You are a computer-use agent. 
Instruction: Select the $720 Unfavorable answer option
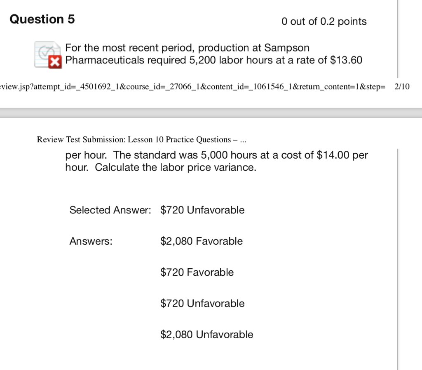click(202, 303)
